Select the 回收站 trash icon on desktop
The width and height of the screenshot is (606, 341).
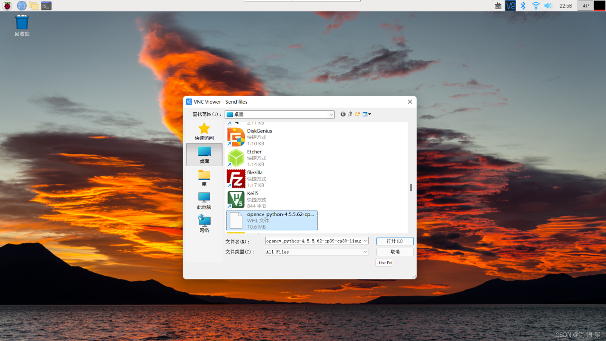pos(22,26)
